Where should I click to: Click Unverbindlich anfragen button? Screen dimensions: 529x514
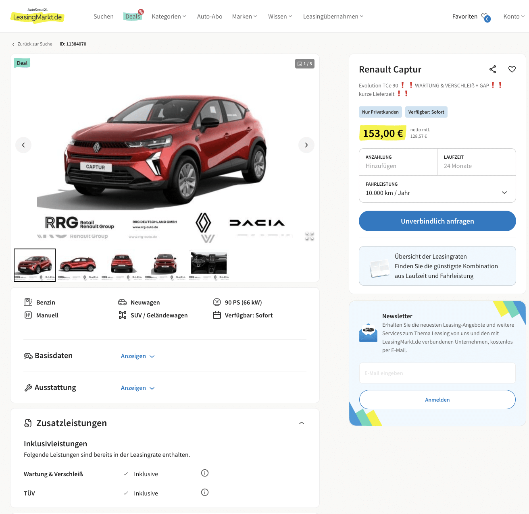click(437, 221)
